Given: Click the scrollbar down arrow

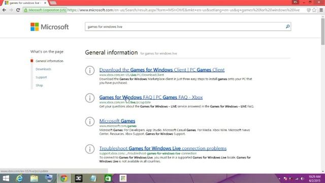Looking at the screenshot, I should 323,172.
